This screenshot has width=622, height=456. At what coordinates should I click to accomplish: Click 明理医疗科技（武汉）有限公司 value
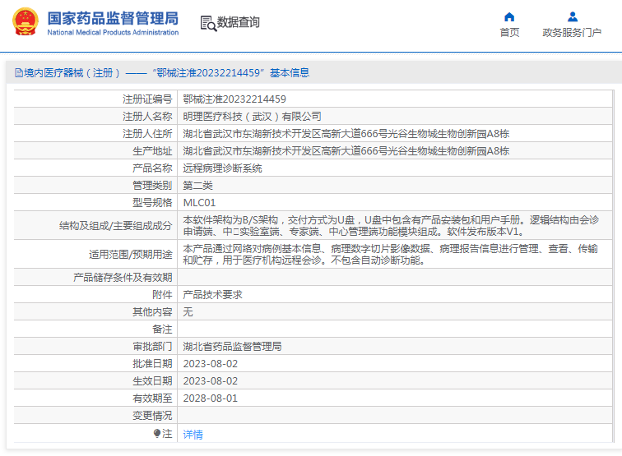(x=252, y=117)
